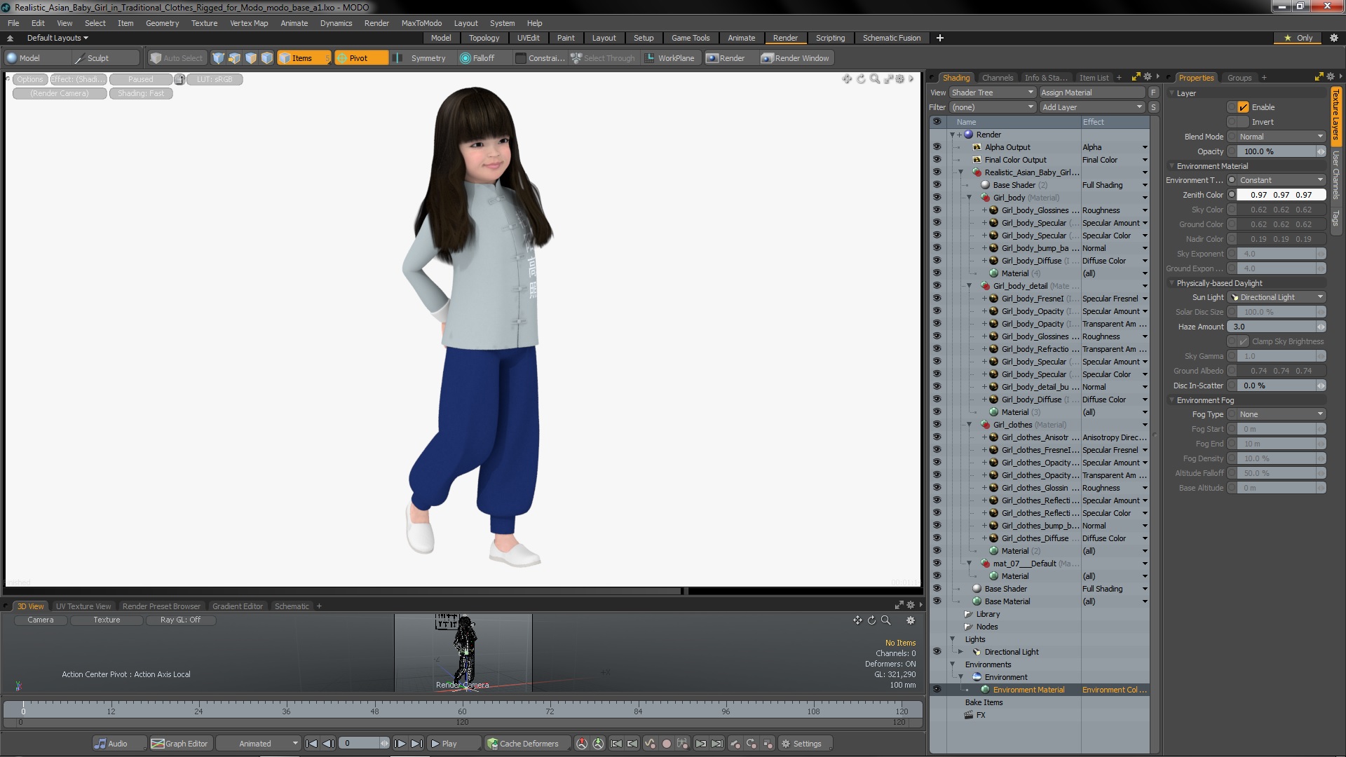Screen dimensions: 1346x757
Task: Open the Blend Mode Normal dropdown
Action: tap(1280, 137)
